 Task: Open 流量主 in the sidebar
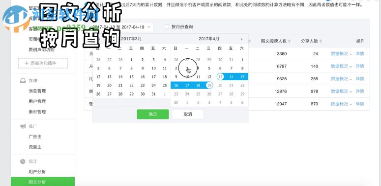35,147
